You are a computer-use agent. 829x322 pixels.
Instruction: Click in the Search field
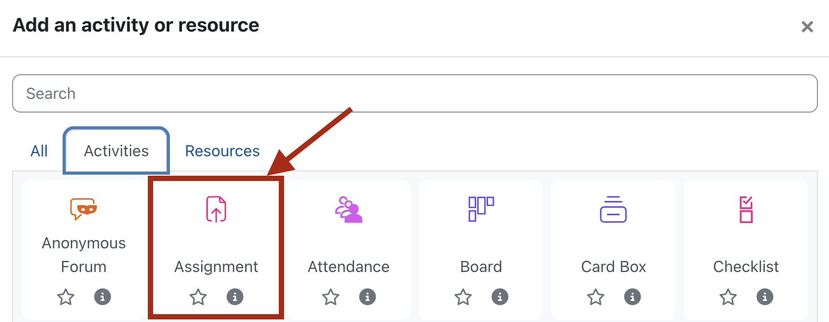coord(414,94)
